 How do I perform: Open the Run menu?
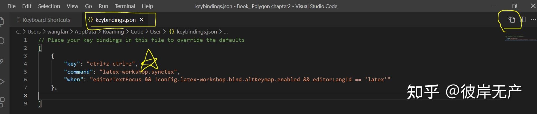pos(103,6)
